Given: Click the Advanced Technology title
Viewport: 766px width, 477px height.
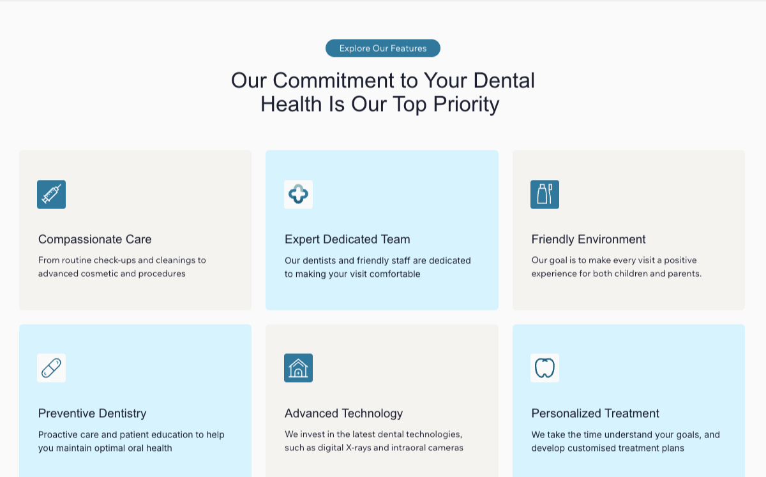Looking at the screenshot, I should click(344, 413).
